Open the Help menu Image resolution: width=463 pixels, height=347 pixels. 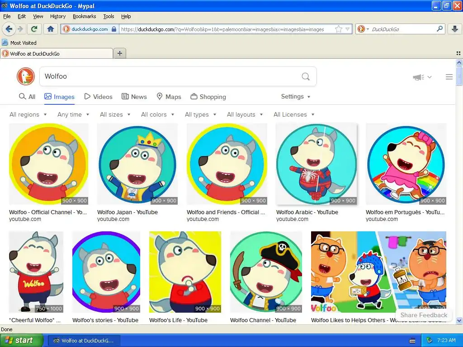click(126, 16)
